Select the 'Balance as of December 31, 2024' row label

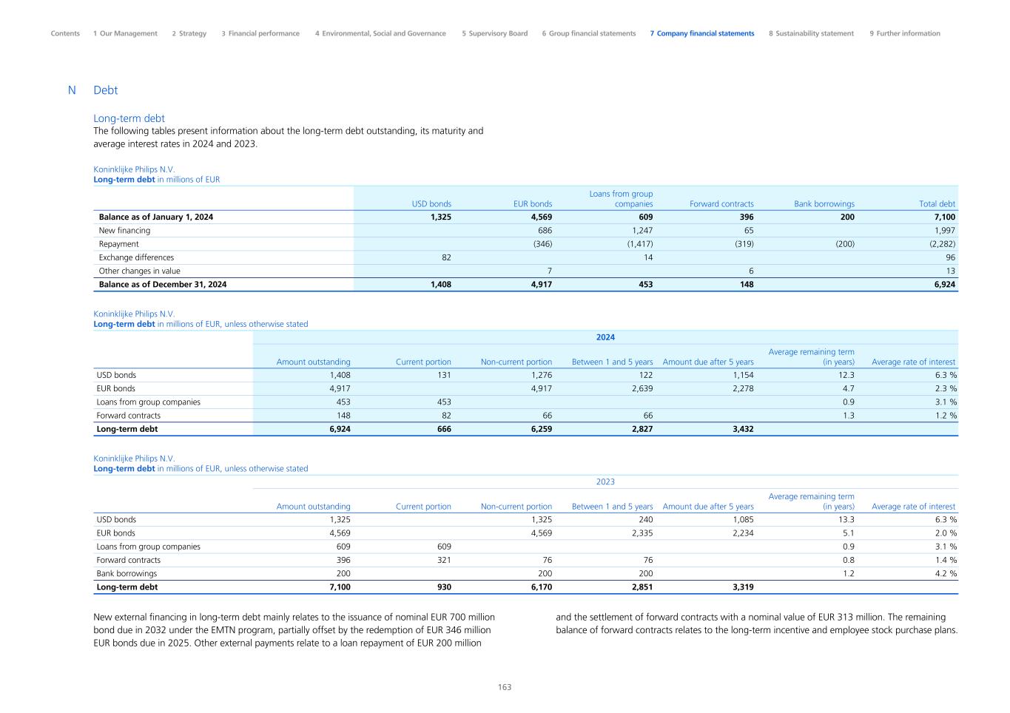point(163,284)
